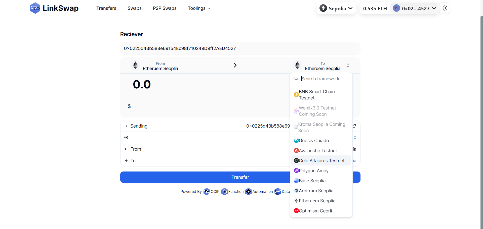Click the Reciever heading
Image resolution: width=483 pixels, height=229 pixels.
pyautogui.click(x=131, y=34)
